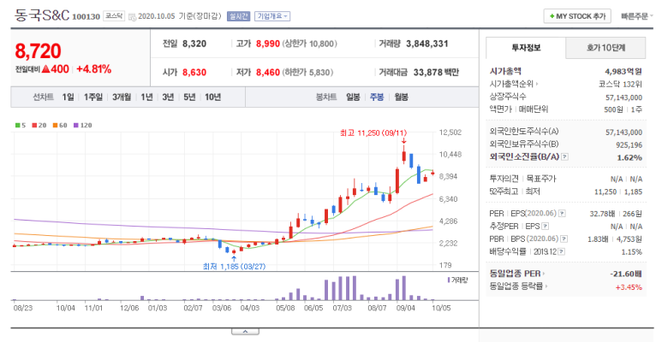The width and height of the screenshot is (662, 342).
Task: Open the 빠른주문 dropdown menu
Action: coord(636,16)
